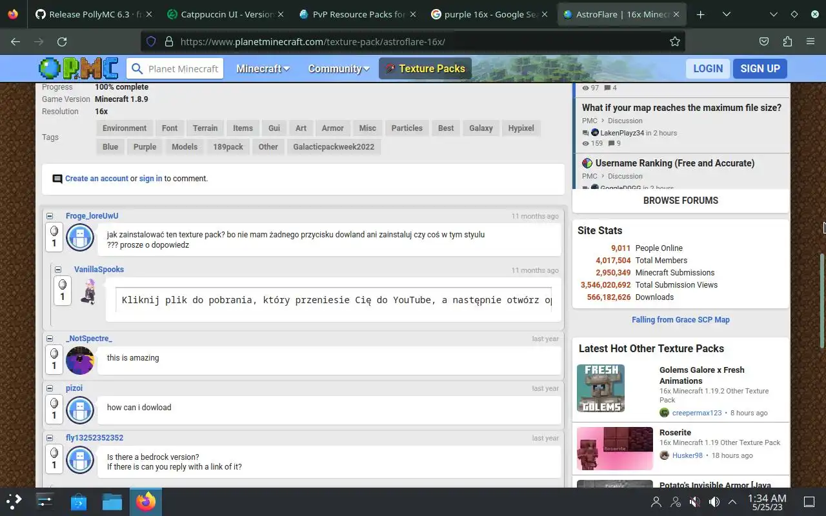
Task: Expand the hidden tray icons arrow
Action: tap(732, 501)
